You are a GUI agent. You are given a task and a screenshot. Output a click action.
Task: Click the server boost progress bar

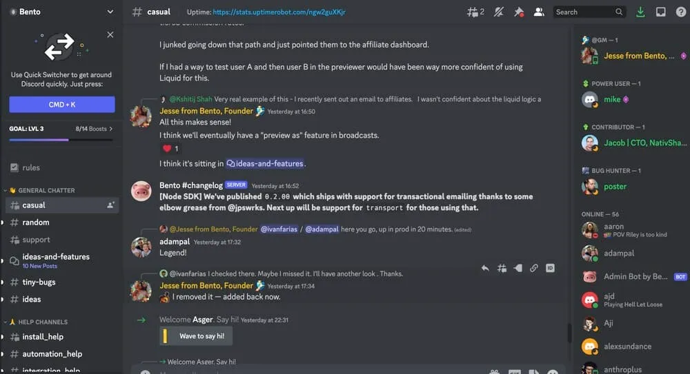tap(61, 140)
